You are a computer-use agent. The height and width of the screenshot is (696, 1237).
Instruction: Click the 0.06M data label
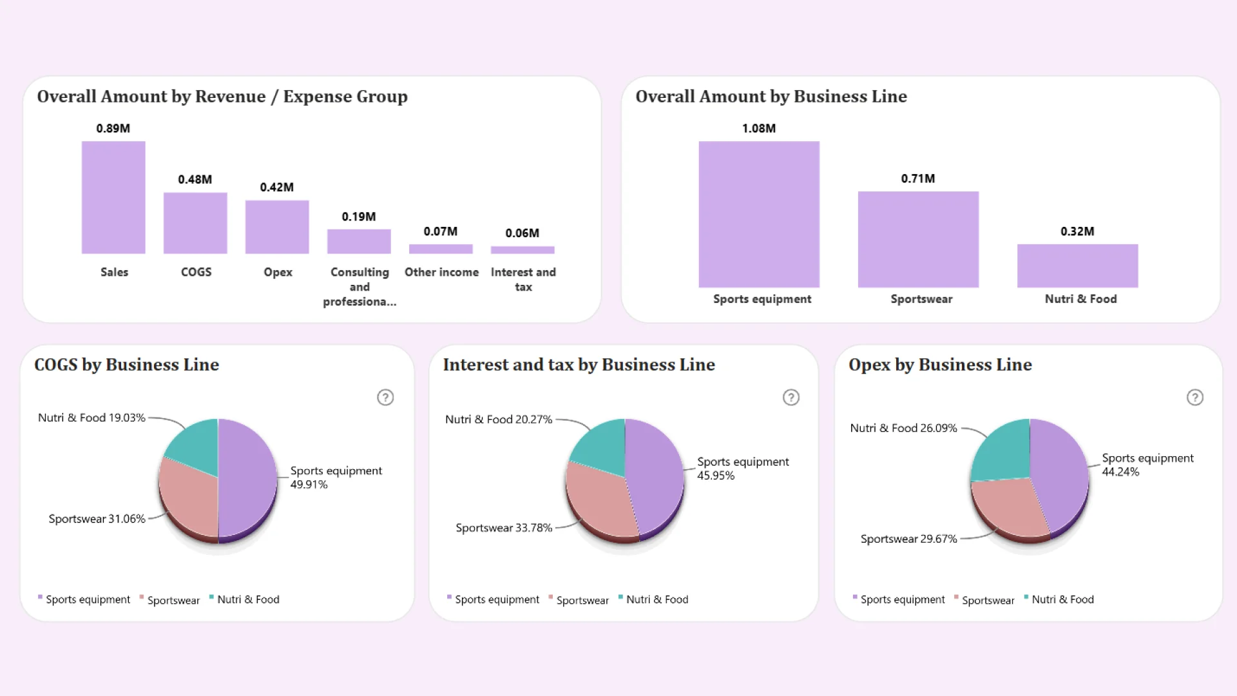coord(523,233)
